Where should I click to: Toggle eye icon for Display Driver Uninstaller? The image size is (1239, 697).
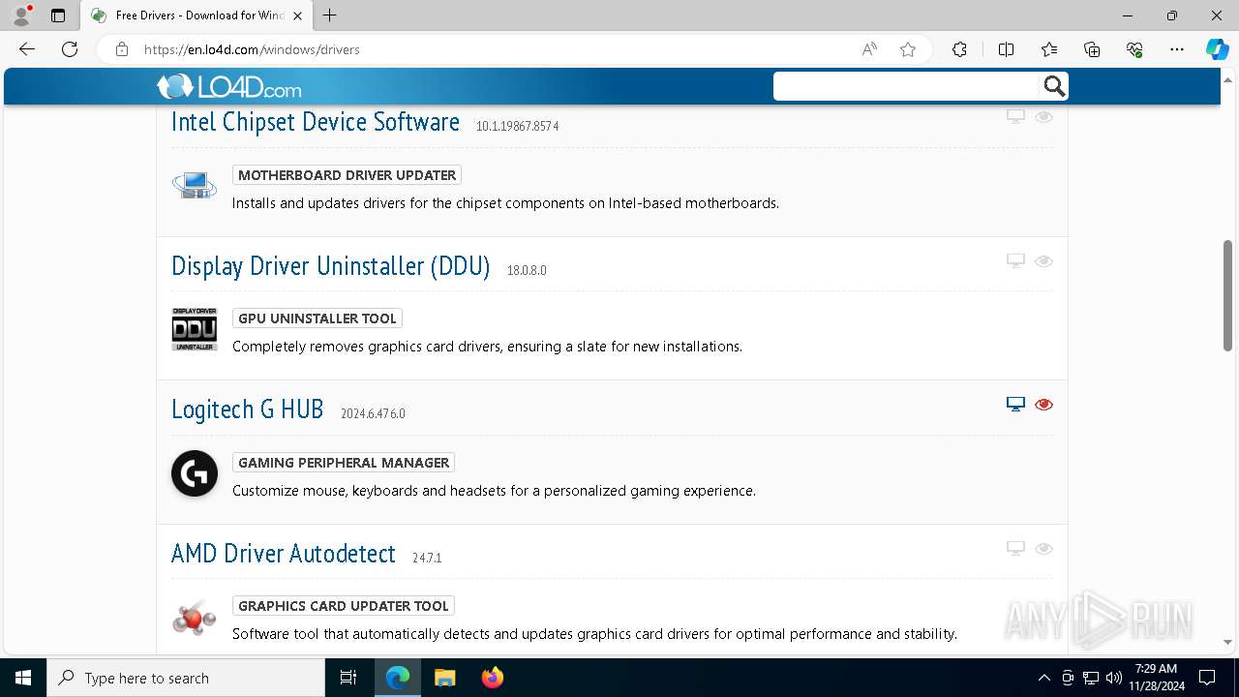pos(1043,260)
